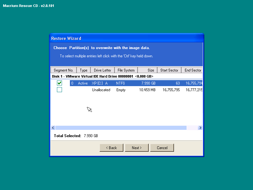Click the "Empty" file system cell
Screen dimensions: 253x190
click(121, 90)
